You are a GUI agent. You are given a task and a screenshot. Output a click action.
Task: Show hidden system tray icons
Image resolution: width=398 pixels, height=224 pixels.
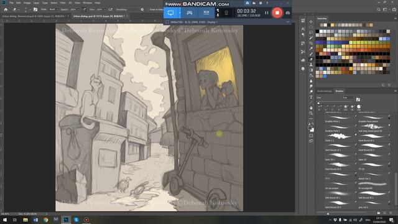click(330, 220)
